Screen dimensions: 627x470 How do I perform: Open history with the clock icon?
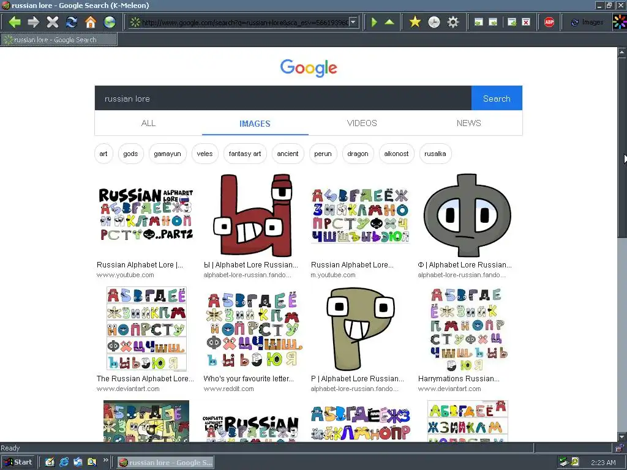(x=434, y=22)
